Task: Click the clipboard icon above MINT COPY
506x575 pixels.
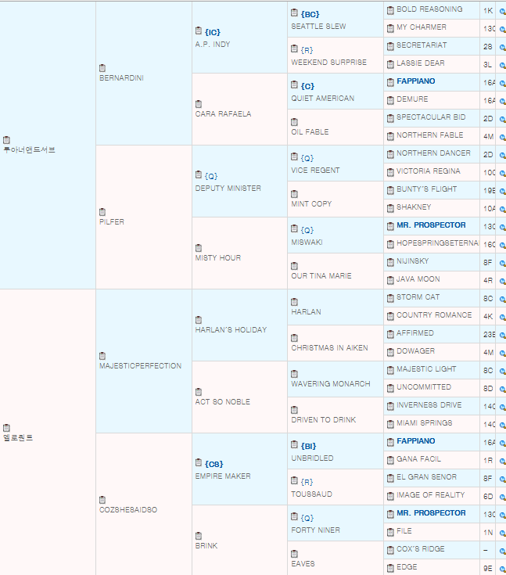Action: coord(294,194)
